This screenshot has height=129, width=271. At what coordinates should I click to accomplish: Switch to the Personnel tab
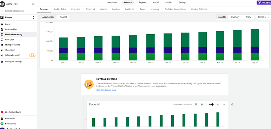tap(90, 9)
